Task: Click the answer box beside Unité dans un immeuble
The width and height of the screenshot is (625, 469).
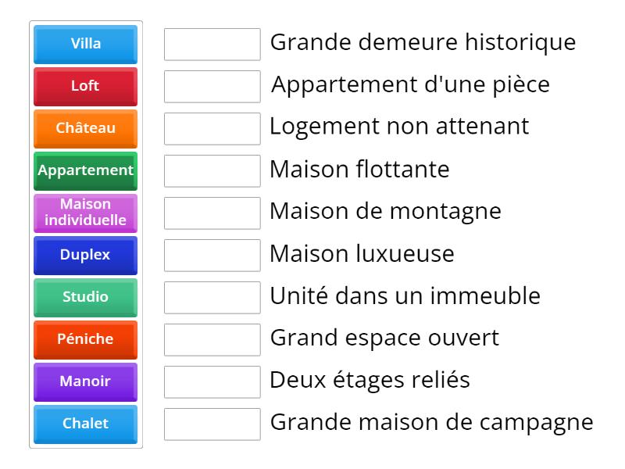Action: click(x=212, y=298)
